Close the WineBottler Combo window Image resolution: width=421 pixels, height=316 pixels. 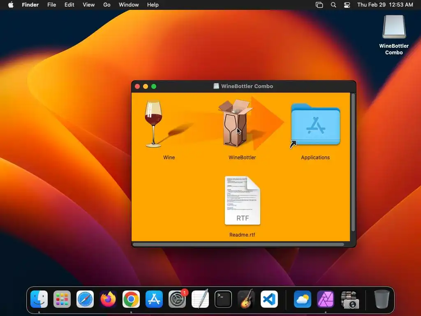tap(137, 86)
